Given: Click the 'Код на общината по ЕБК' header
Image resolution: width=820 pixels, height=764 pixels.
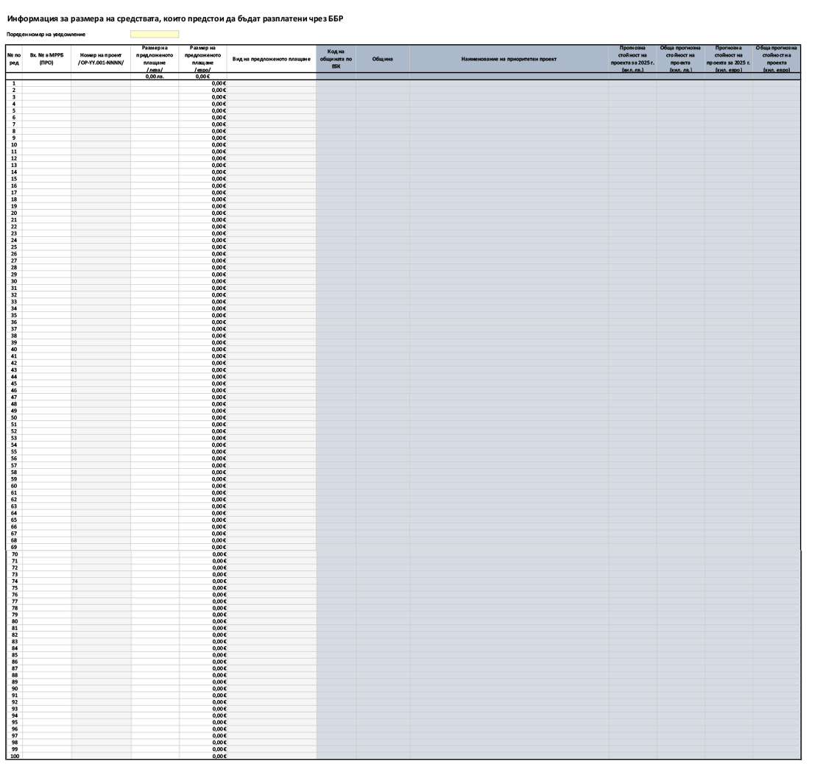Looking at the screenshot, I should [x=336, y=59].
